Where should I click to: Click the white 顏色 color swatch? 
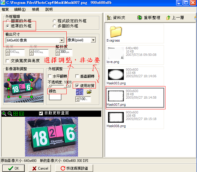pyautogui.click(x=55, y=97)
